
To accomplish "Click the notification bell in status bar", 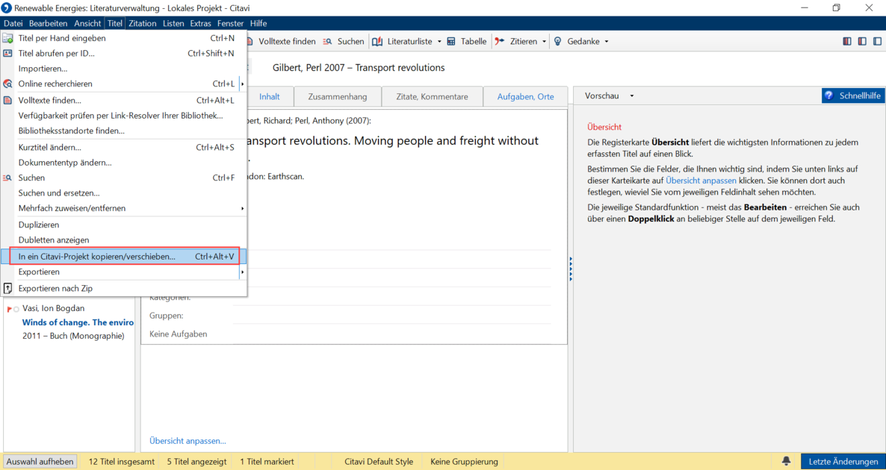I will (786, 461).
